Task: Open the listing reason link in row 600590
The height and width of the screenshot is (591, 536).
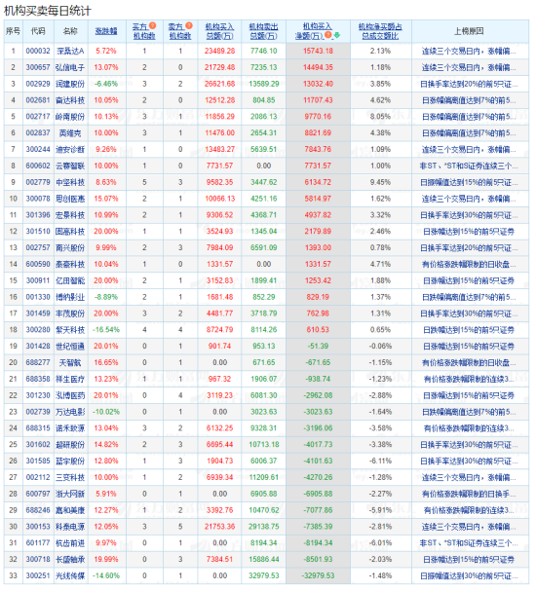Action: tap(469, 264)
